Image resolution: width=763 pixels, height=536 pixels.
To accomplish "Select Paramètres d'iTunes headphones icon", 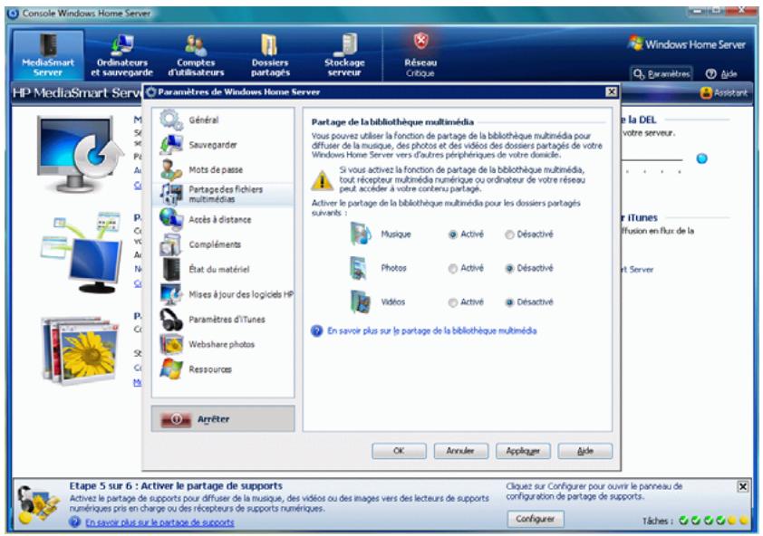I will tap(171, 319).
